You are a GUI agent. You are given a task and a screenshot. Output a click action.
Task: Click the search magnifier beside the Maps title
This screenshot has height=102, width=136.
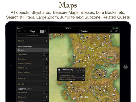[x=25, y=31]
